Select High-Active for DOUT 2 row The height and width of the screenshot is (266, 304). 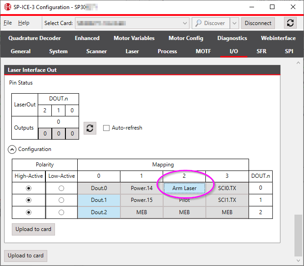click(x=29, y=212)
